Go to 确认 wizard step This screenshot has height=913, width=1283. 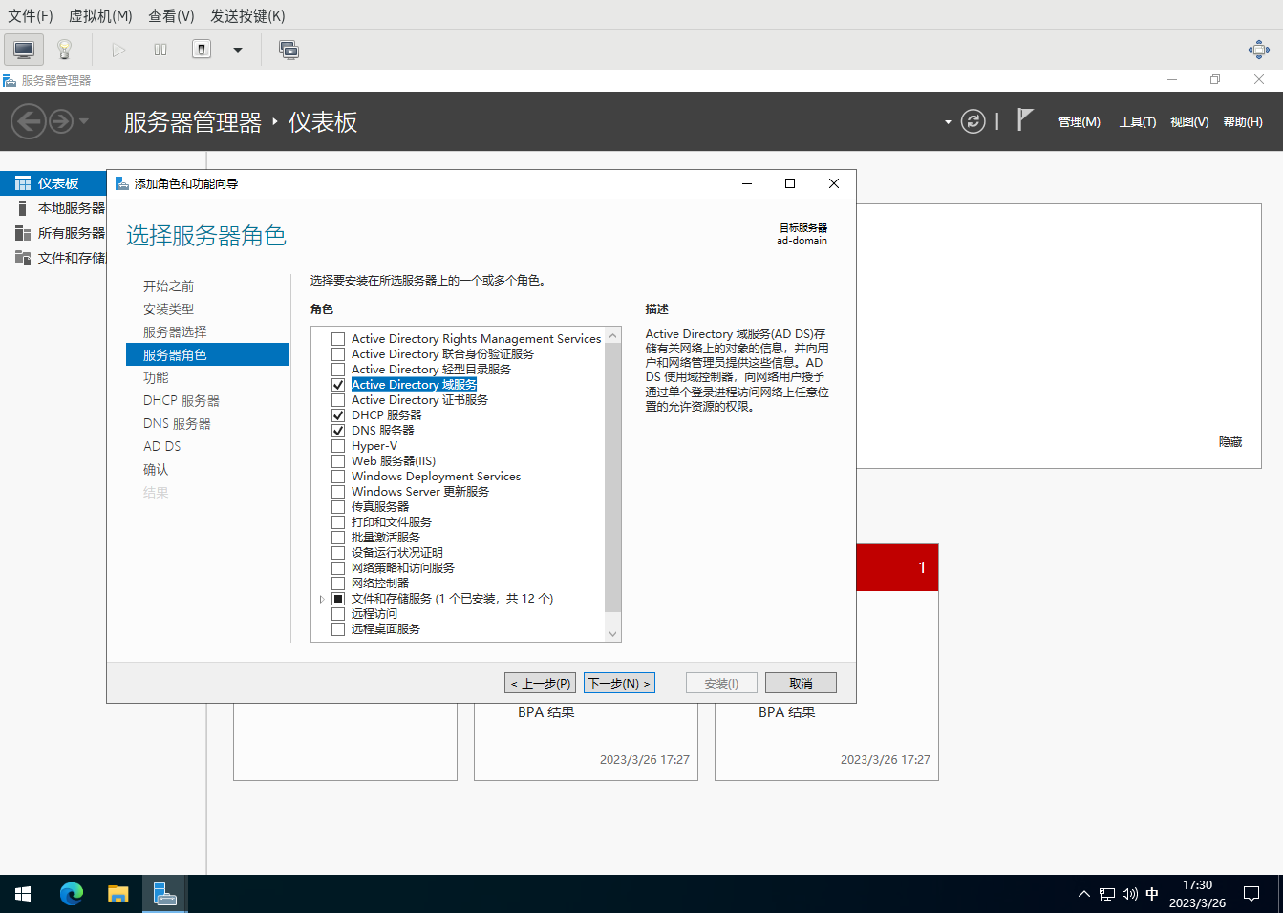click(x=156, y=470)
